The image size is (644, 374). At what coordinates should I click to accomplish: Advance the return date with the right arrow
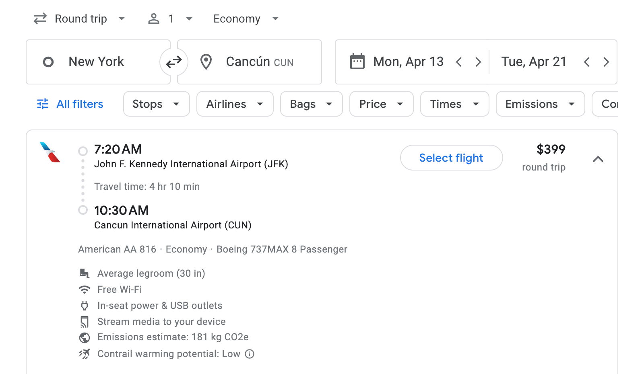point(606,62)
